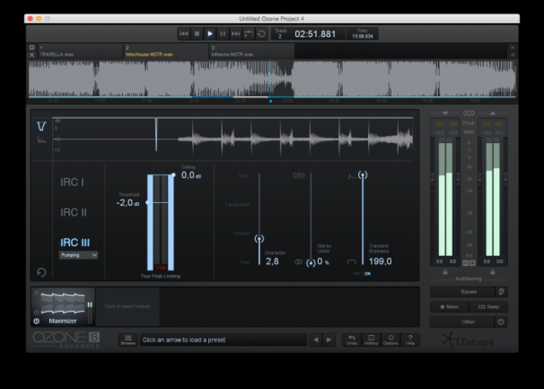
Task: Load the next preset with right arrow
Action: [329, 340]
